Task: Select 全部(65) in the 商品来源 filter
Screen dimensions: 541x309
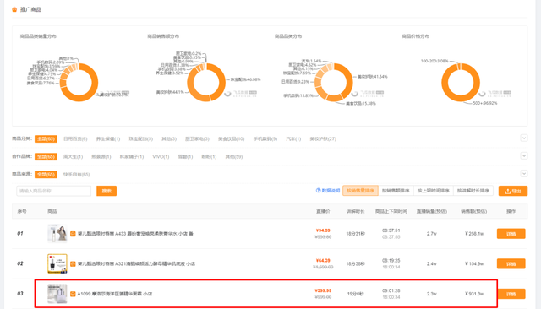Action: pyautogui.click(x=46, y=175)
